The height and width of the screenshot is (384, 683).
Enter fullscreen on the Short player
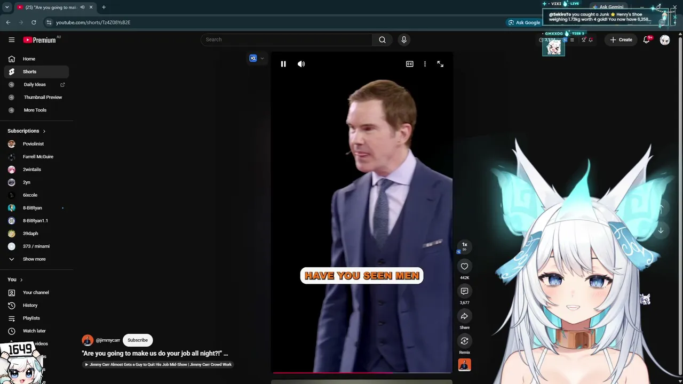pos(440,64)
